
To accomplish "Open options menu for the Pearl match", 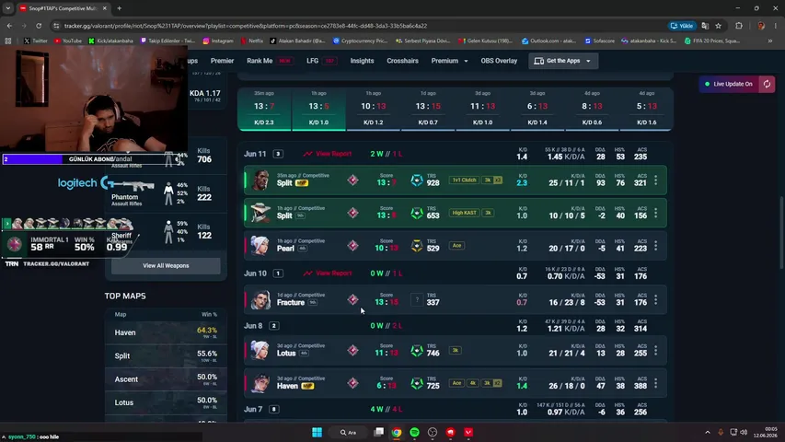I will [655, 246].
